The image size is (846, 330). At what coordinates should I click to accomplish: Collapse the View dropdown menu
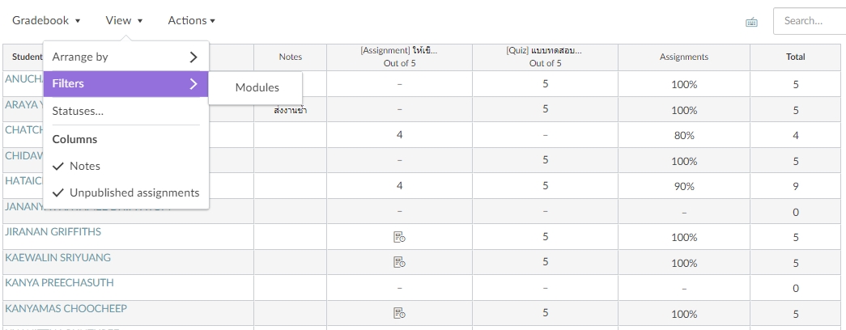coord(124,20)
